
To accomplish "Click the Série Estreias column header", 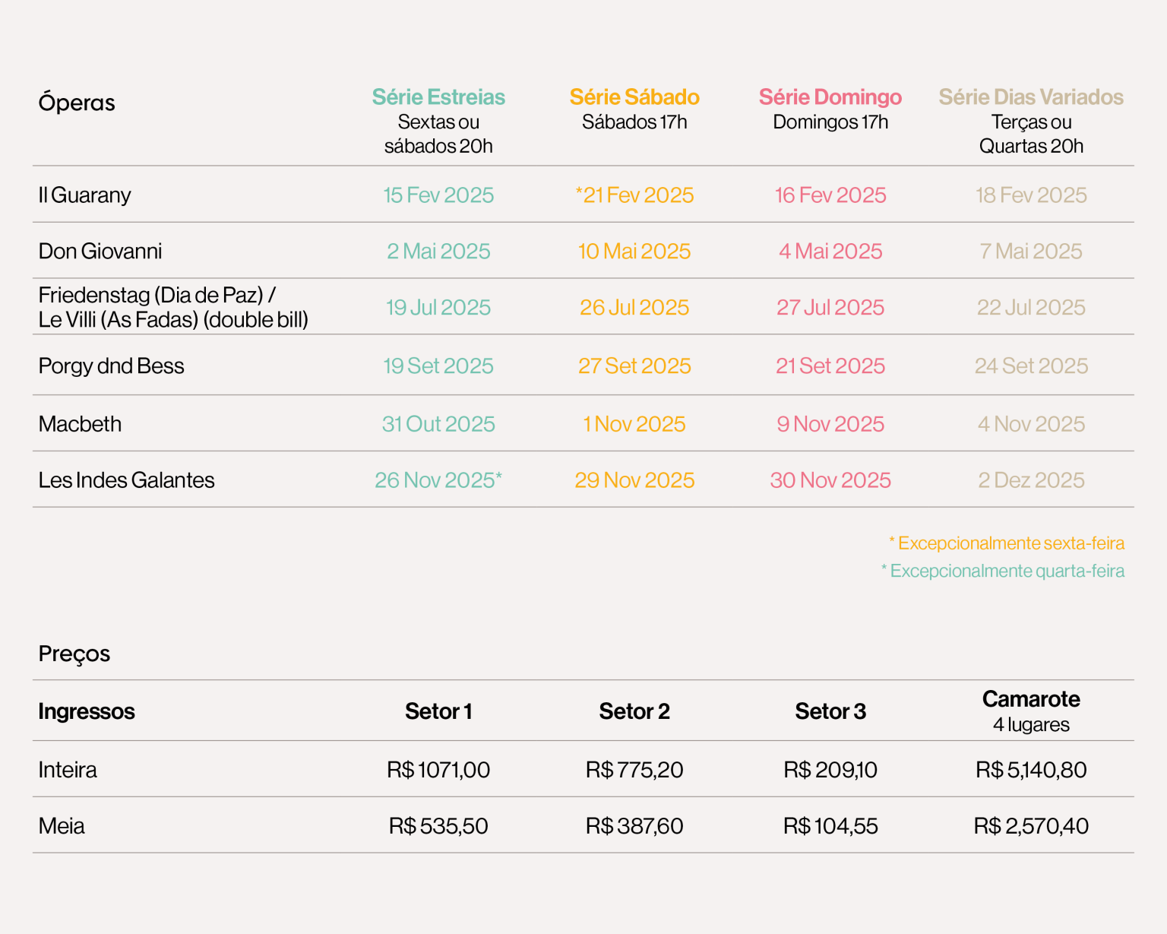I will coord(438,97).
